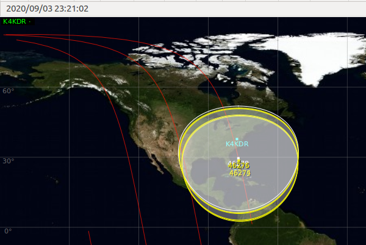Click the date and time 2020/09/03 23:21:02
The height and width of the screenshot is (245, 366).
(x=47, y=9)
